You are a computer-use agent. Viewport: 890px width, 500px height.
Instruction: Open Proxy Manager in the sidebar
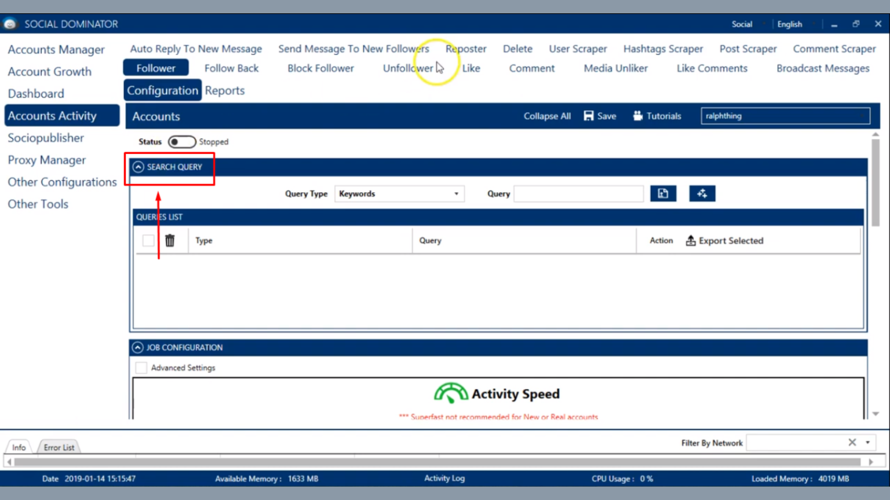point(46,160)
